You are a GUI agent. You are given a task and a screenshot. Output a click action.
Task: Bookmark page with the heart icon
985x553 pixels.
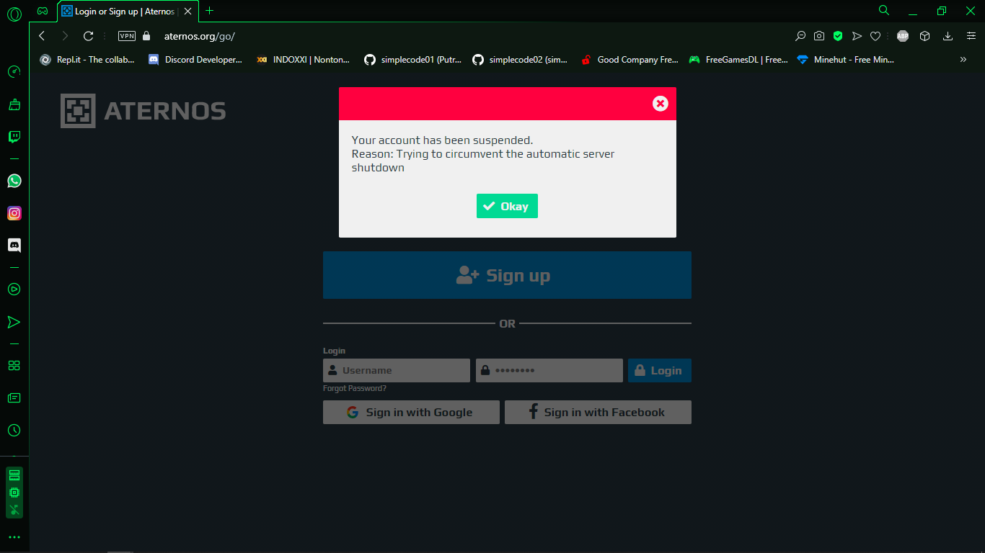tap(875, 36)
